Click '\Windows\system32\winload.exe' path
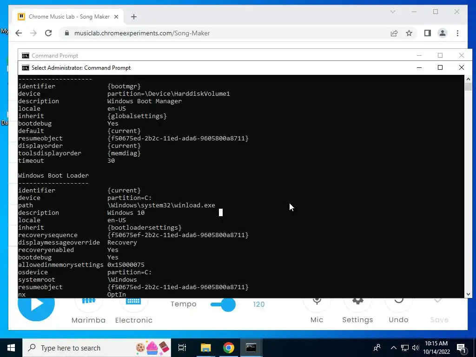 click(161, 205)
